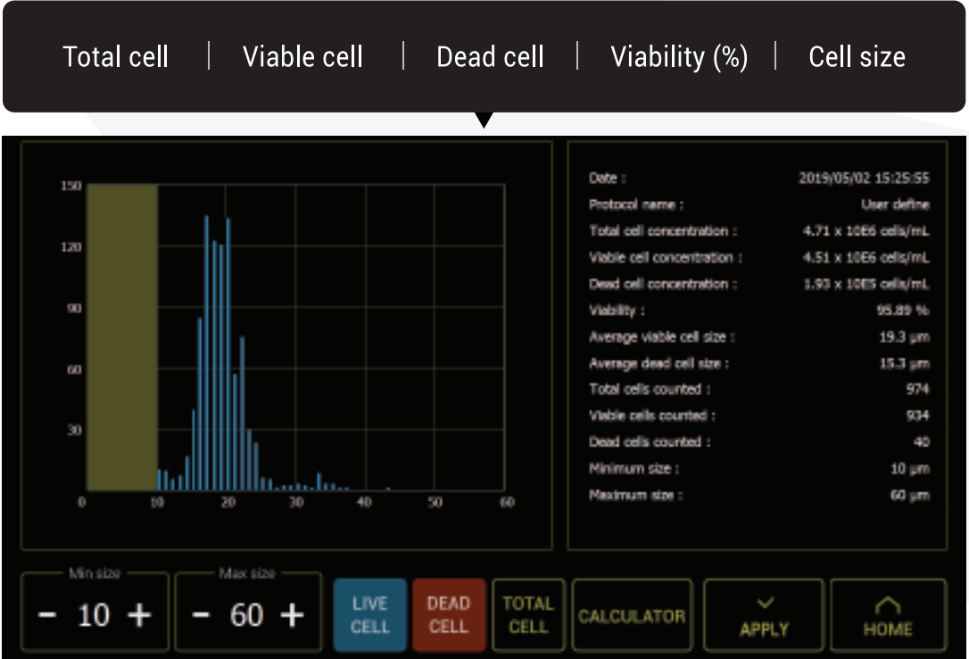The height and width of the screenshot is (659, 969).
Task: Click Average viable cell size 19.3 µm
Action: tap(904, 337)
